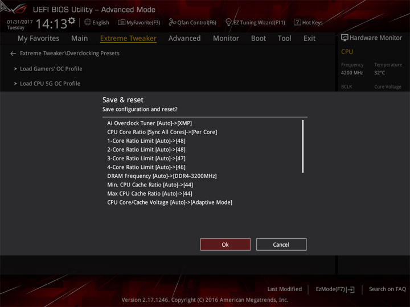The height and width of the screenshot is (307, 410).
Task: Click CPU Core/Cache Voltage Adaptive Mode entry
Action: 170,202
